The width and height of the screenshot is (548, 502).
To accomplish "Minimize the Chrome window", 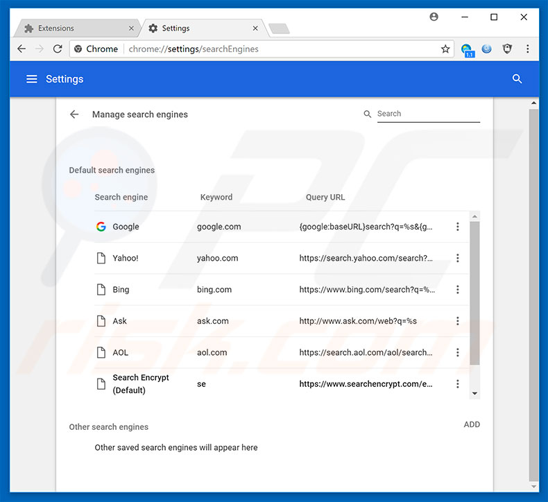I will [465, 17].
